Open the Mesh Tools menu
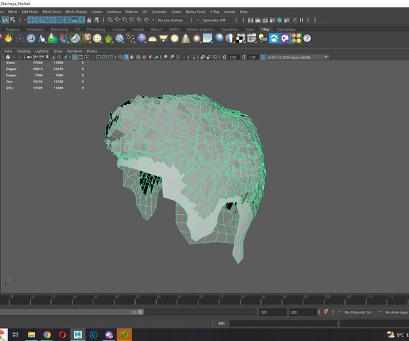The width and height of the screenshot is (409, 341). (x=52, y=12)
